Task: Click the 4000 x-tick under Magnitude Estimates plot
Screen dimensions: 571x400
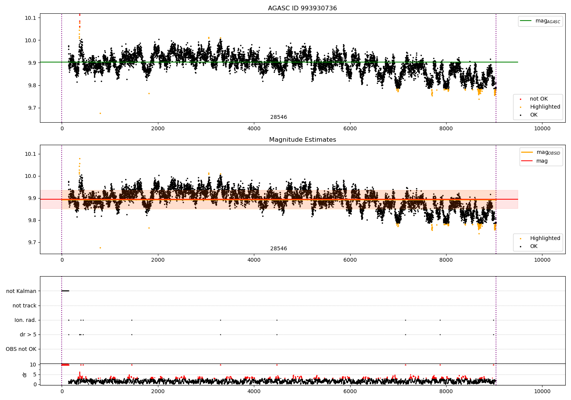Action: [x=254, y=260]
